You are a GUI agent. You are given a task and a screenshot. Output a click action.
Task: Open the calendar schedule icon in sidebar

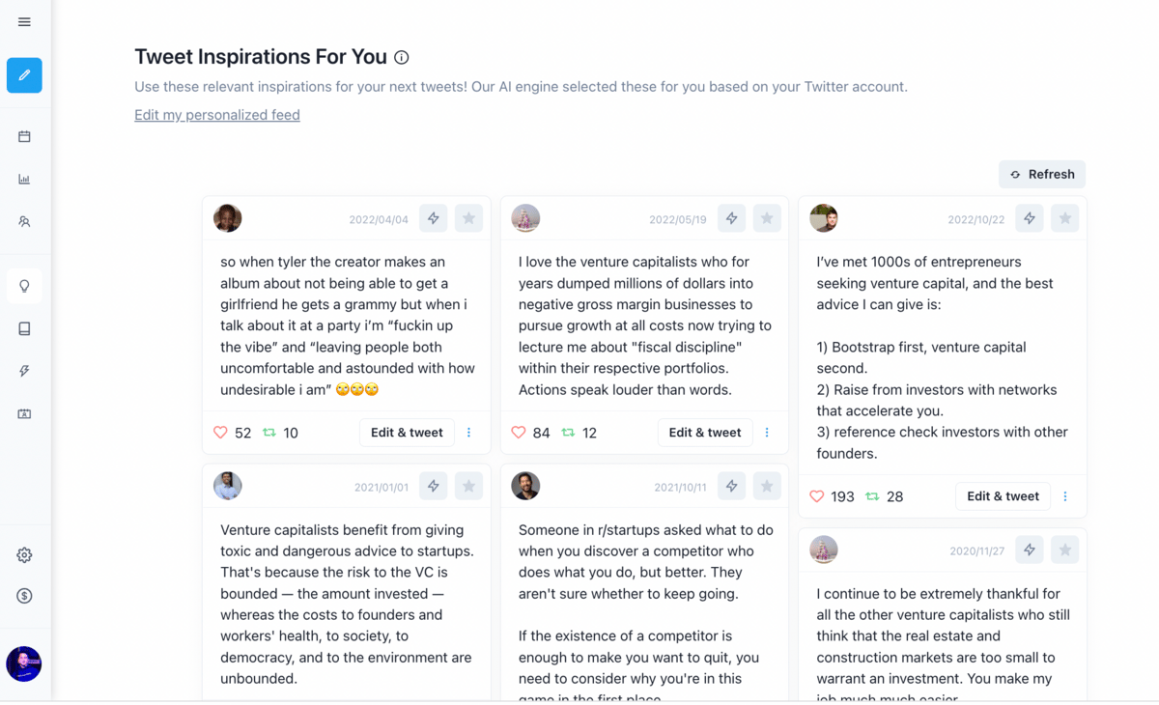pos(24,136)
